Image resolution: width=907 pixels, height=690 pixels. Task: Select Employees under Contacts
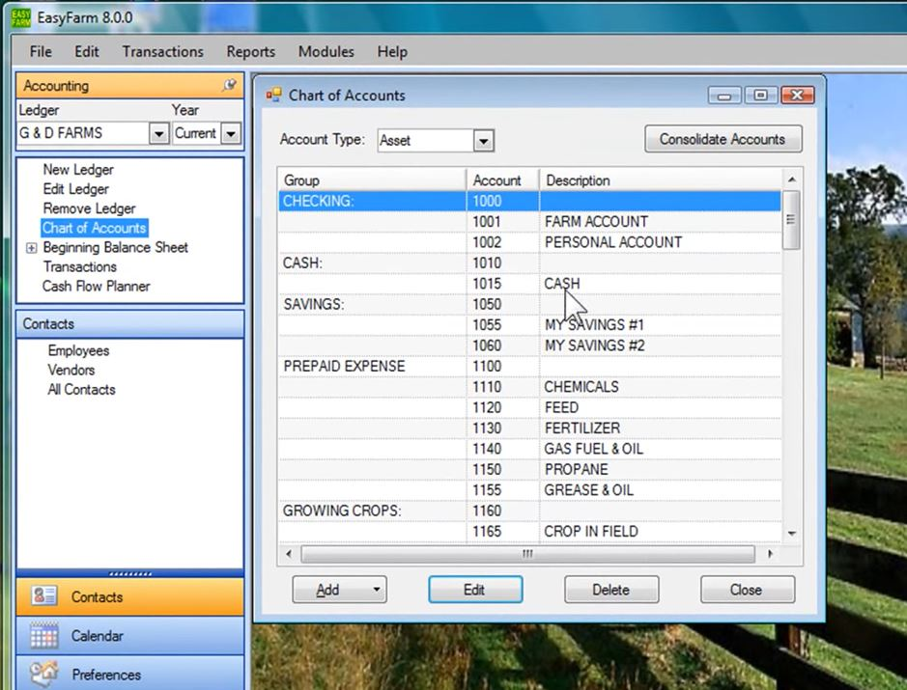tap(78, 350)
